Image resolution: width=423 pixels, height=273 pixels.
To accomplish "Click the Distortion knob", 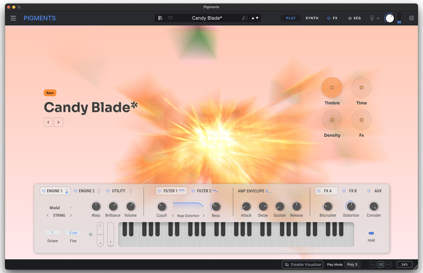I will [x=351, y=206].
